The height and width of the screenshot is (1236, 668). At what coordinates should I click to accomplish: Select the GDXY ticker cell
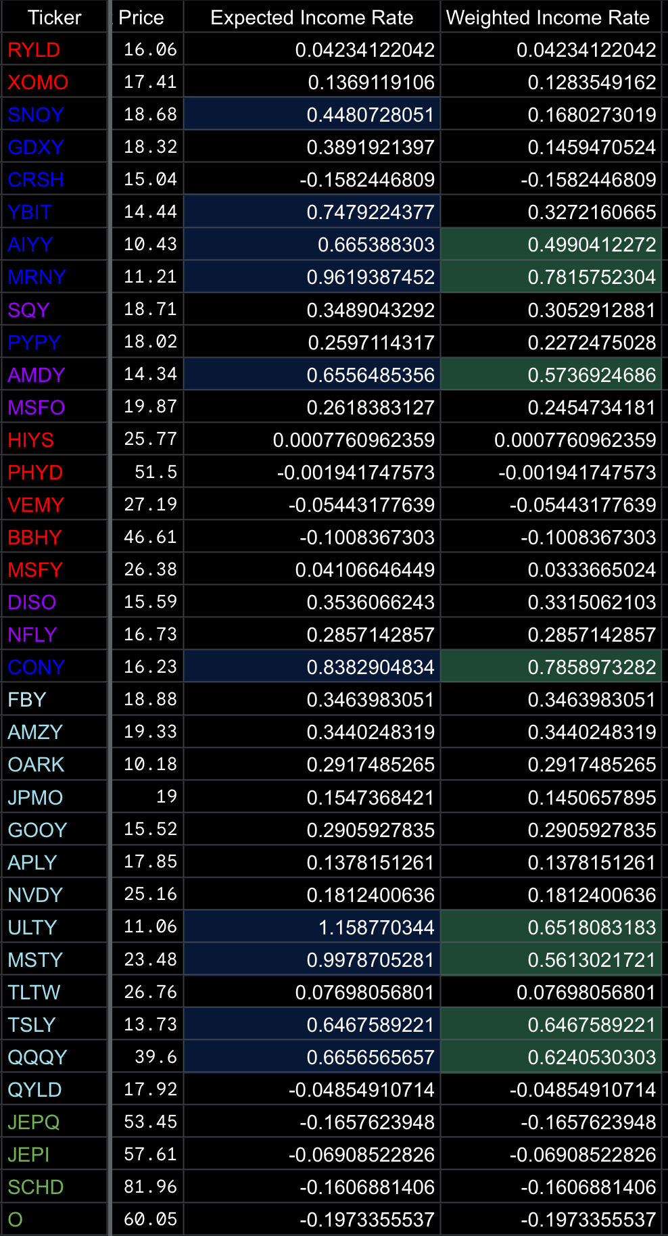[x=54, y=147]
